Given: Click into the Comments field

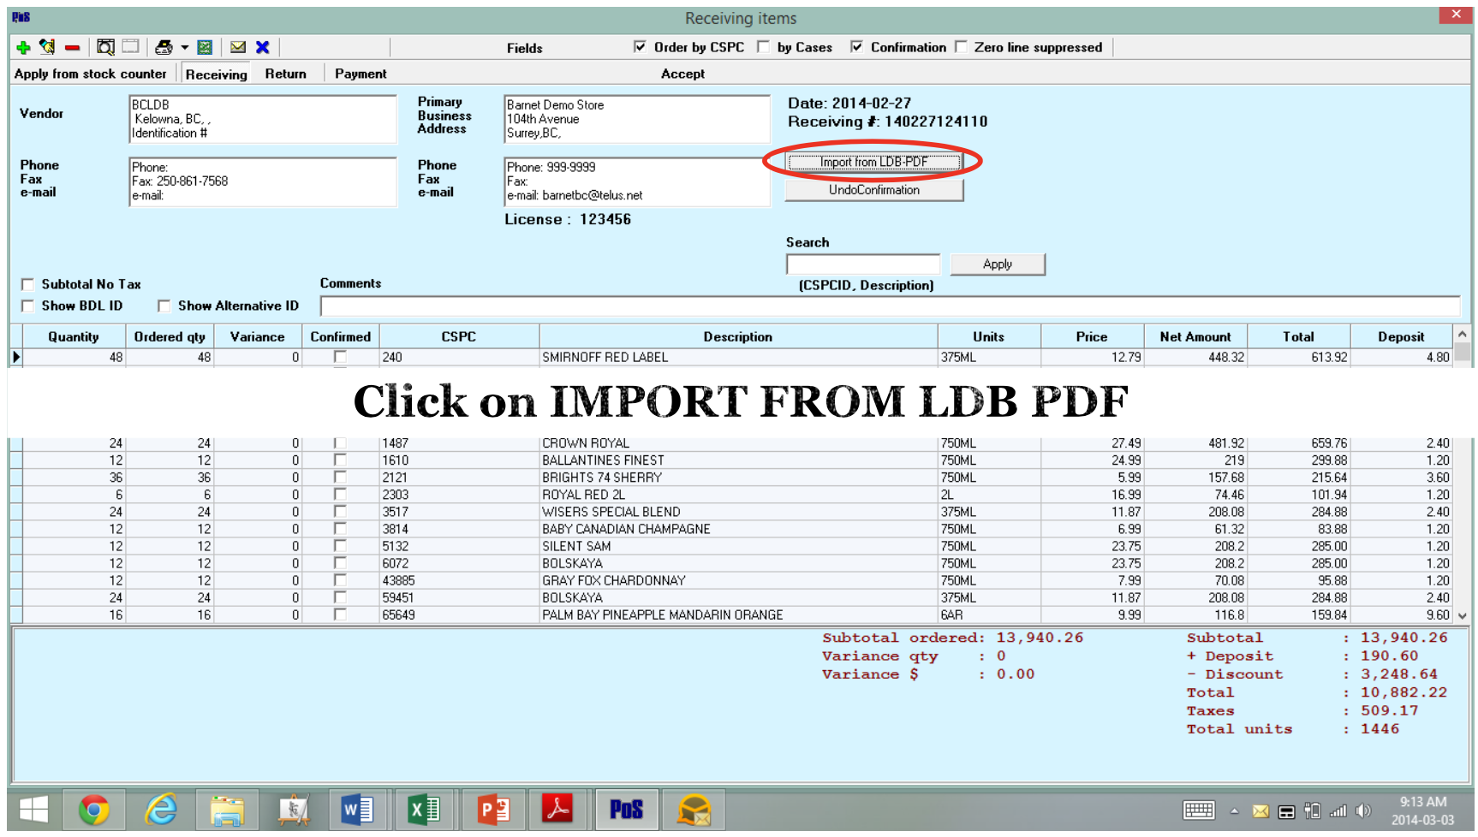Looking at the screenshot, I should (890, 306).
